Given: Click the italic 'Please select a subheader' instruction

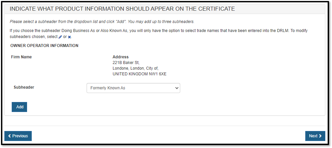Looking at the screenshot, I should (102, 22).
